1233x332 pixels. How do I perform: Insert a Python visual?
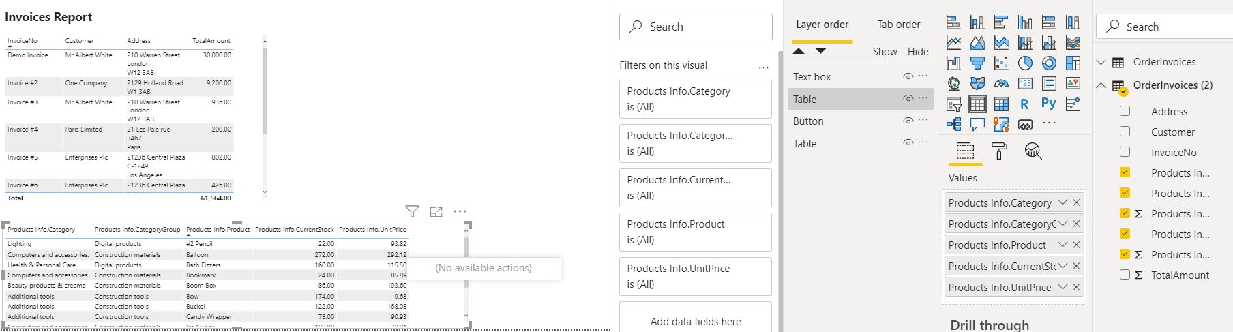click(1049, 104)
